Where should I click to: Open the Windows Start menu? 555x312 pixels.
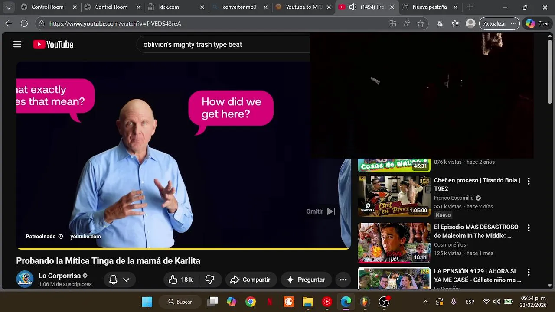(147, 302)
